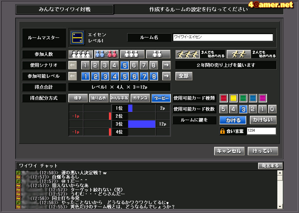Select scenario number 4

[x=115, y=65]
